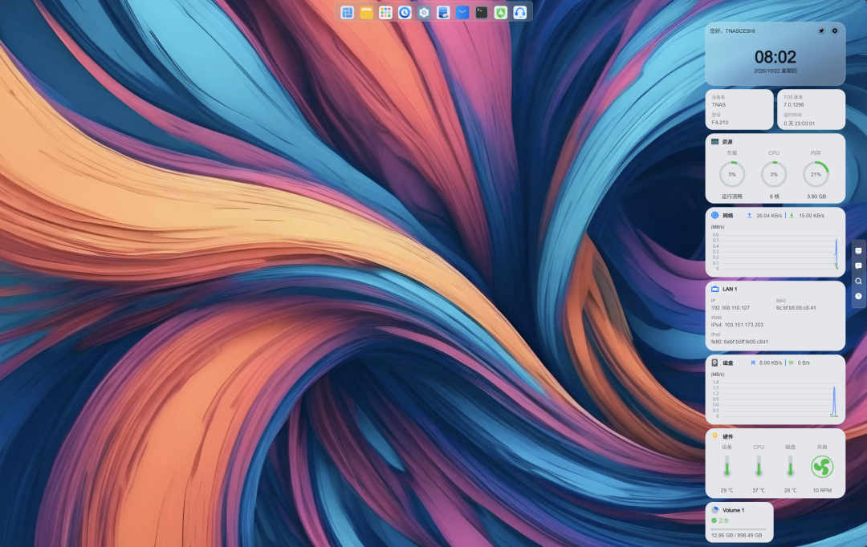Click the download speed 15.00 KB/s
Viewport: 867px width, 547px height.
[x=811, y=216]
